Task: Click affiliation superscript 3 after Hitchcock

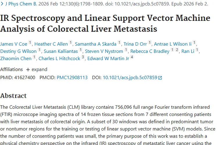Action: point(83,57)
